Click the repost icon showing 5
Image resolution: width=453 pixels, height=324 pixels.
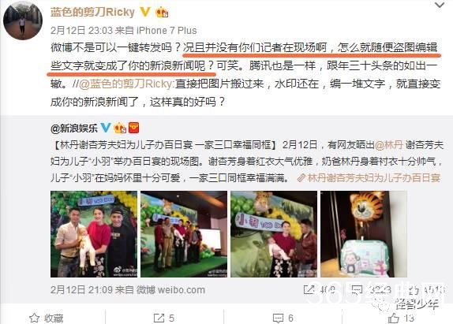coord(163,318)
